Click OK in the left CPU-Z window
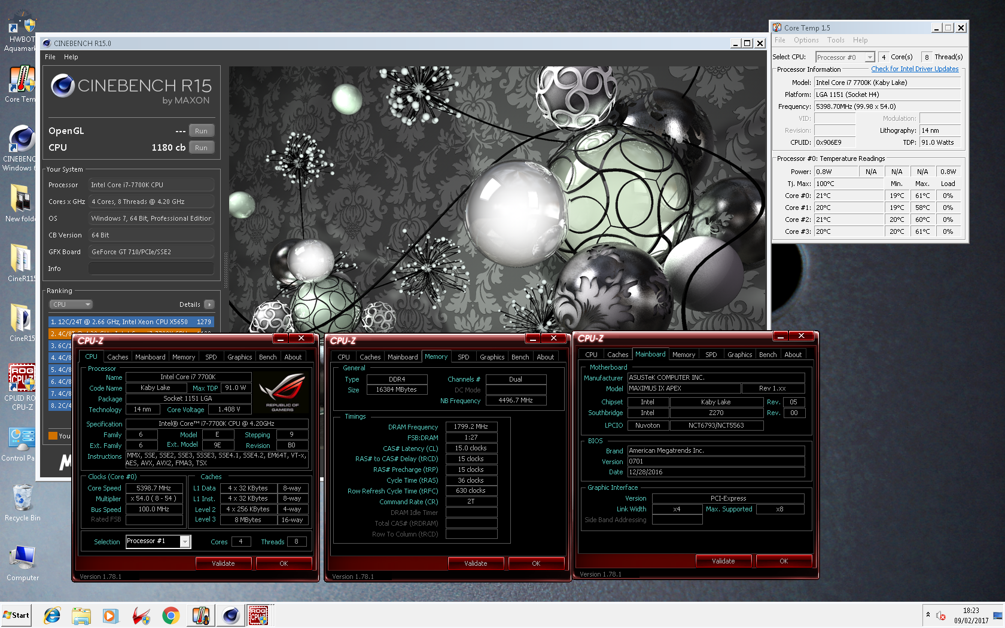Viewport: 1005px width, 628px height. (x=284, y=563)
